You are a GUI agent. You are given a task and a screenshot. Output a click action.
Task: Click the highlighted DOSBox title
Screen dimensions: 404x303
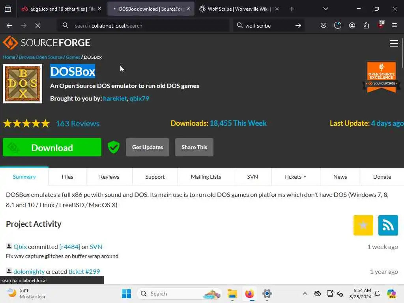tap(73, 71)
